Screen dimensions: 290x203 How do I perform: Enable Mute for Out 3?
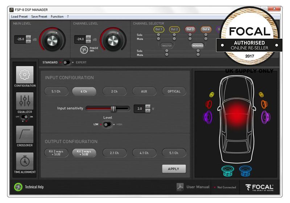click(x=190, y=39)
